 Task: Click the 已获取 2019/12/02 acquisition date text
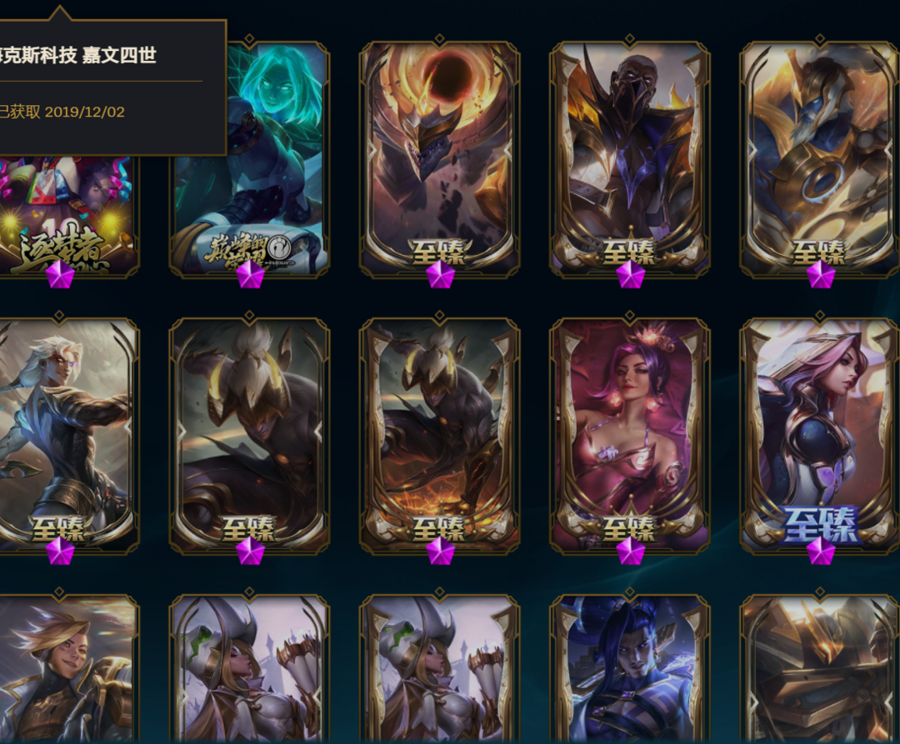[x=62, y=112]
